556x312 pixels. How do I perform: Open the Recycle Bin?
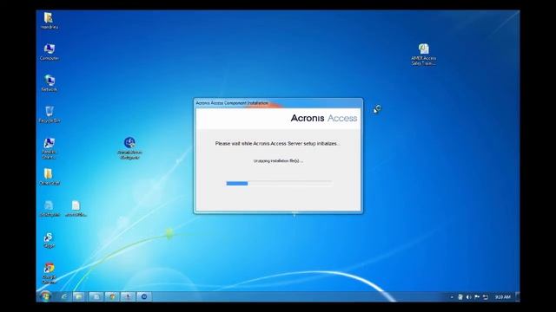click(x=49, y=114)
